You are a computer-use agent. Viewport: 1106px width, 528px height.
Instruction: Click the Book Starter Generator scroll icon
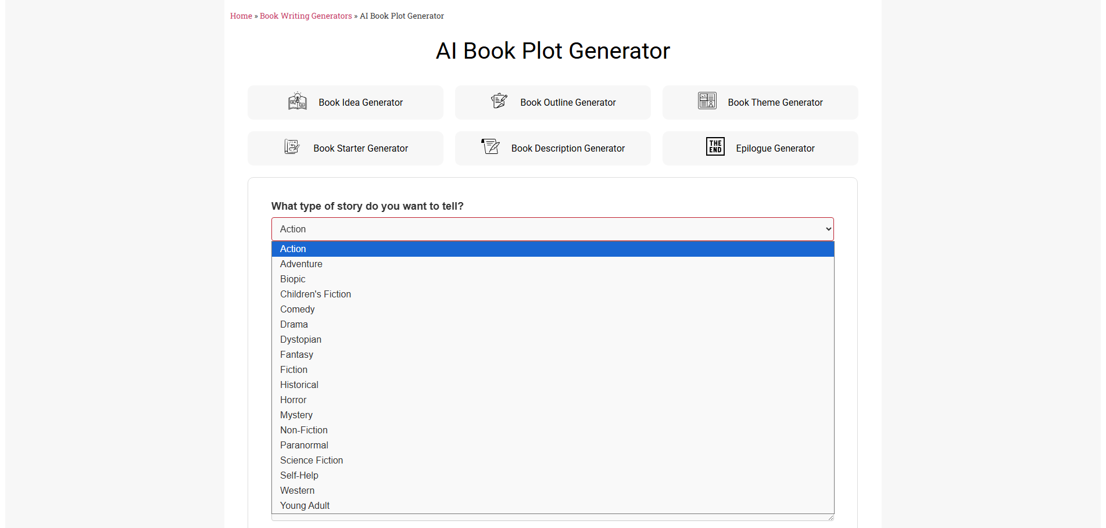pos(292,146)
